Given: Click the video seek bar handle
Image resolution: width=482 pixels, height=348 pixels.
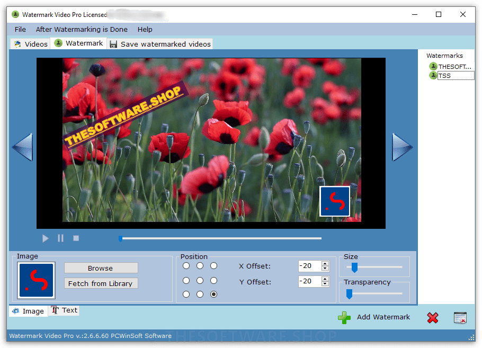Looking at the screenshot, I should pos(121,238).
